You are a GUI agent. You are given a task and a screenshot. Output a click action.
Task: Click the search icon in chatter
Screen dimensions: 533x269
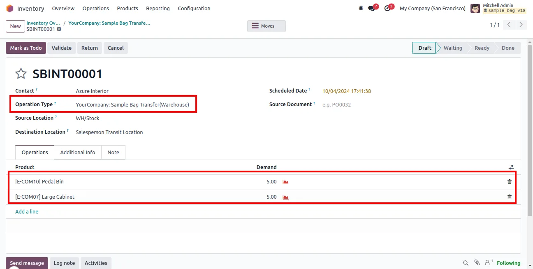(x=466, y=263)
